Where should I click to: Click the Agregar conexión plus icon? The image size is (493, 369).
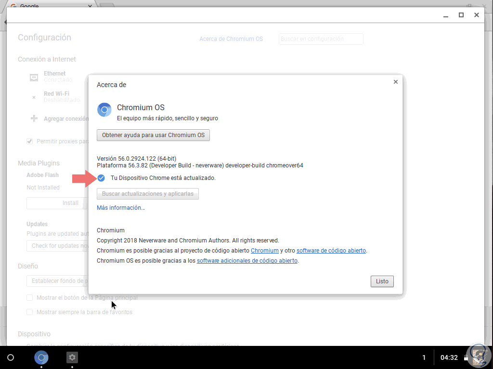click(34, 118)
